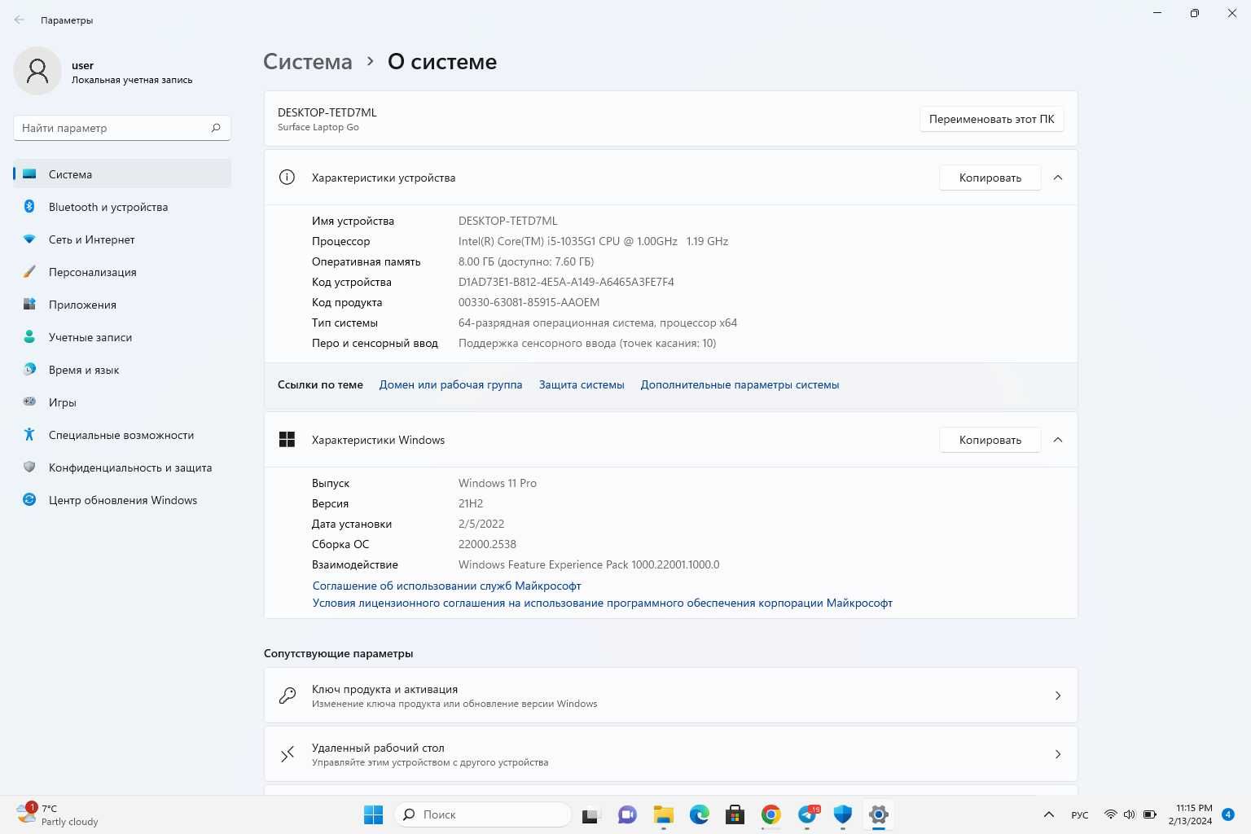
Task: Open Приложения section
Action: tap(122, 305)
